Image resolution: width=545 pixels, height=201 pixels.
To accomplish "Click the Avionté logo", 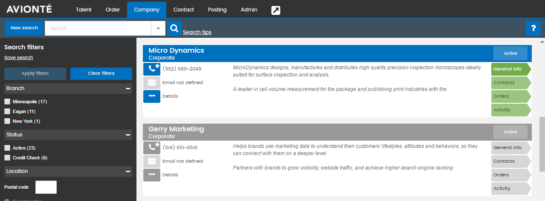I will [29, 9].
